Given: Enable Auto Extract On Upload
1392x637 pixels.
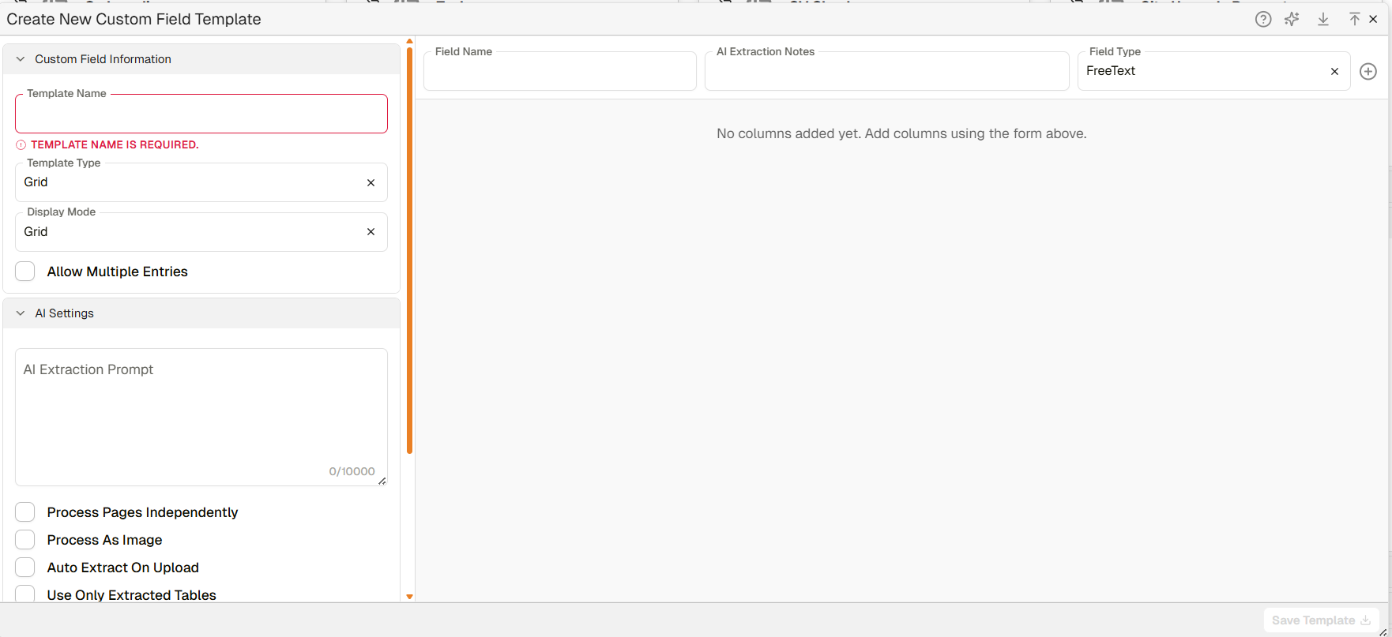Looking at the screenshot, I should click(x=25, y=568).
